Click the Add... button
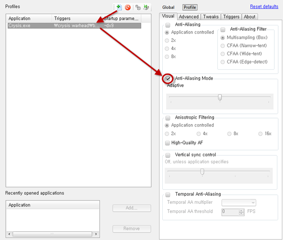Image resolution: width=283 pixels, height=240 pixels. coord(132,208)
